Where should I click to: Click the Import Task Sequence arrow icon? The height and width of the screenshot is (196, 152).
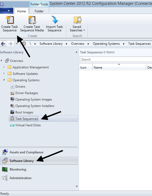(55, 20)
